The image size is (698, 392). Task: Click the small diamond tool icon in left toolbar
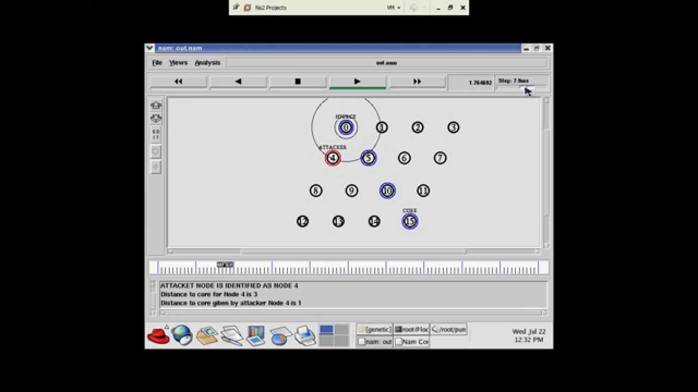[156, 167]
